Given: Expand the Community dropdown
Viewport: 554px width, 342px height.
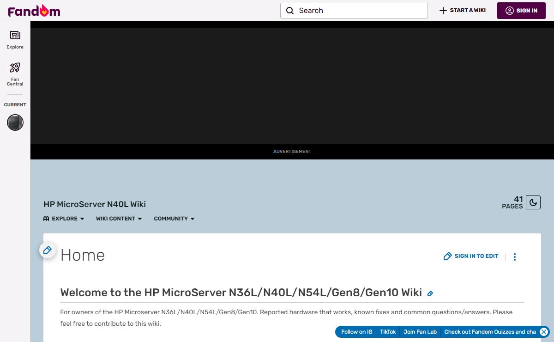Looking at the screenshot, I should (x=174, y=219).
